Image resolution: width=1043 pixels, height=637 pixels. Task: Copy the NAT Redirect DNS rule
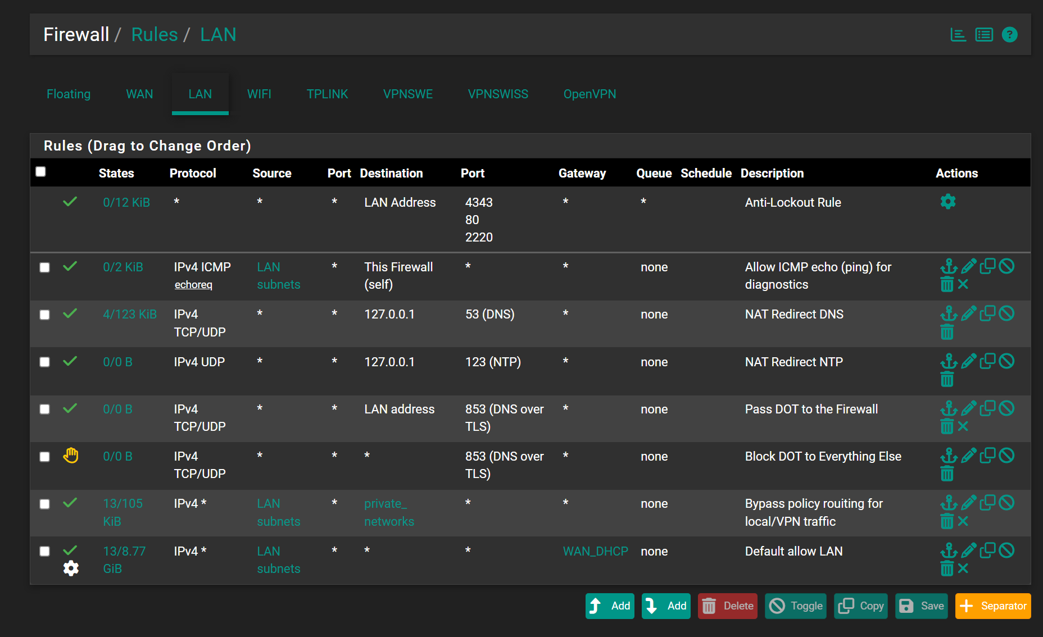click(x=987, y=313)
